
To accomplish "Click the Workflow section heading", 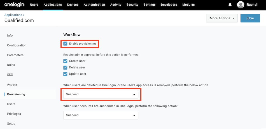I will pyautogui.click(x=72, y=35).
